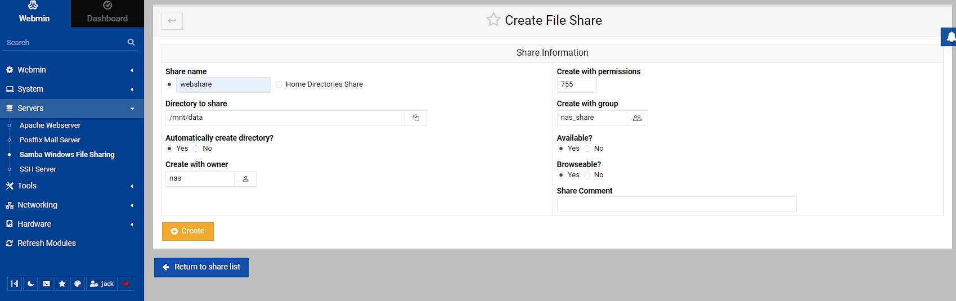Set Available to No

(x=587, y=149)
